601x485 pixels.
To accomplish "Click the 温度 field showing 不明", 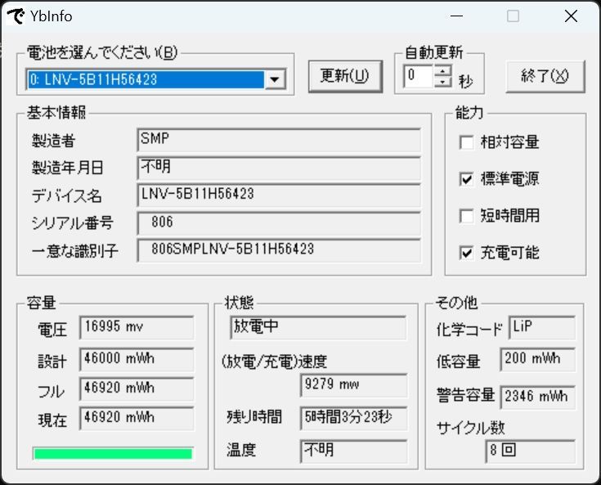I will pos(354,451).
